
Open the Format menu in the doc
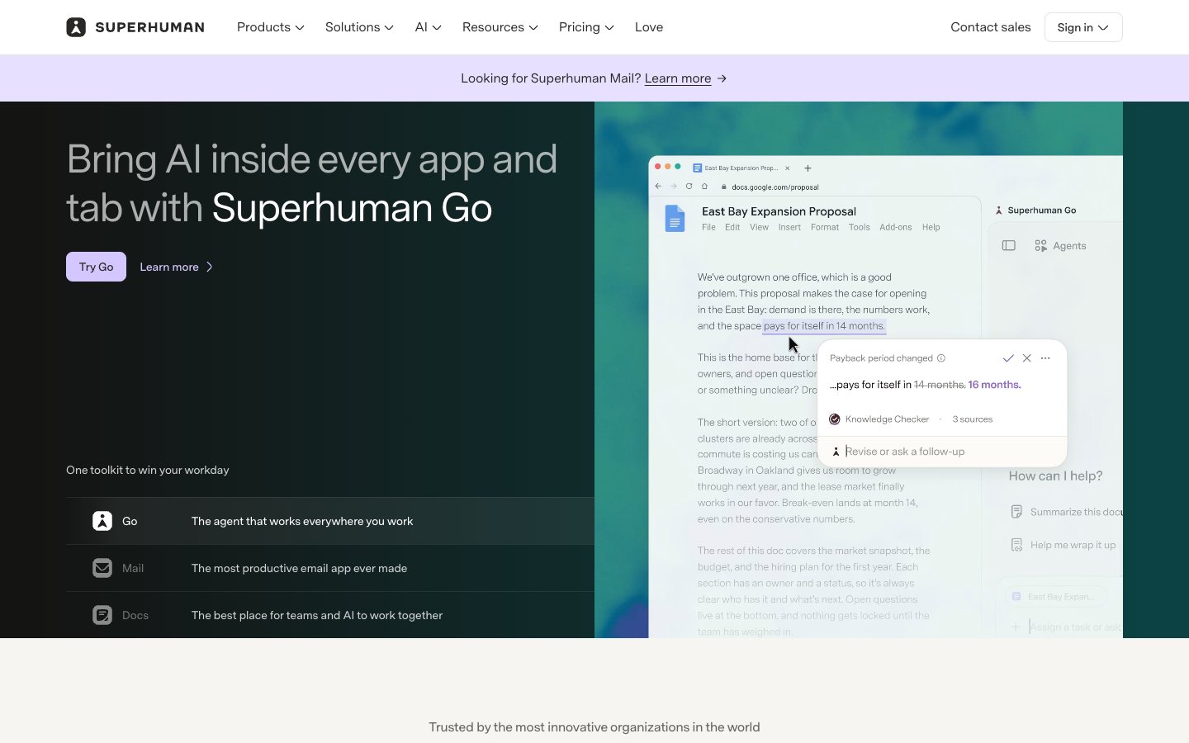825,227
